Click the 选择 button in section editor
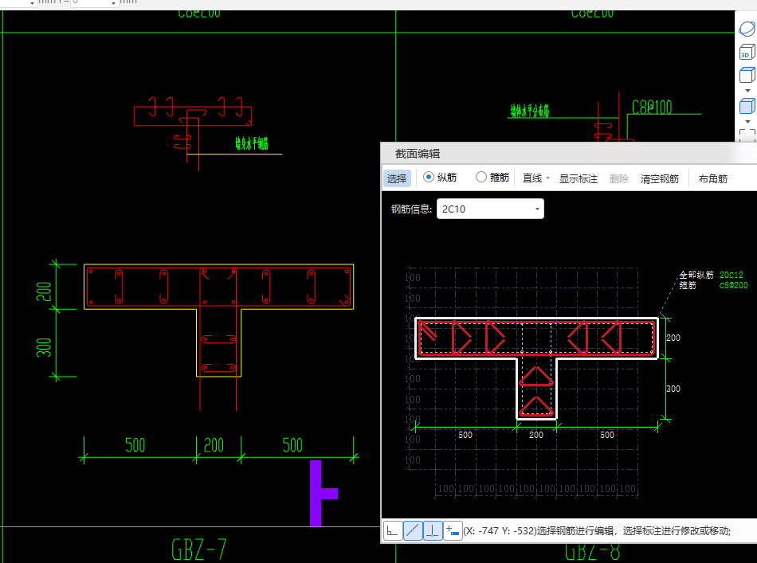This screenshot has height=563, width=757. (397, 178)
